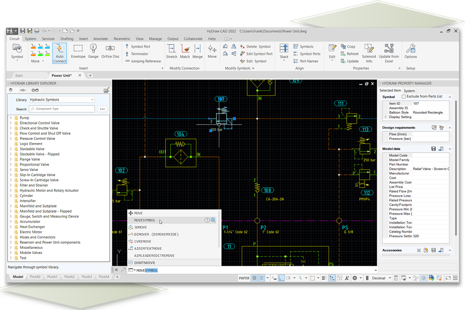465x310 pixels.
Task: Insert an Orifice Disc
Action: [110, 51]
